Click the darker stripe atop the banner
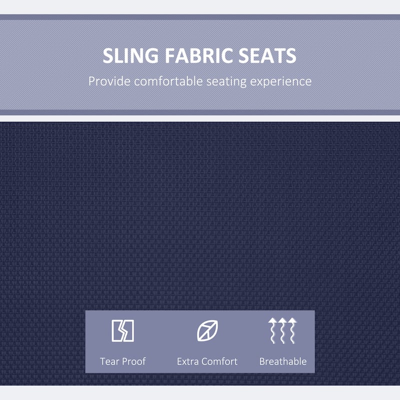The image size is (400, 400). point(200,17)
